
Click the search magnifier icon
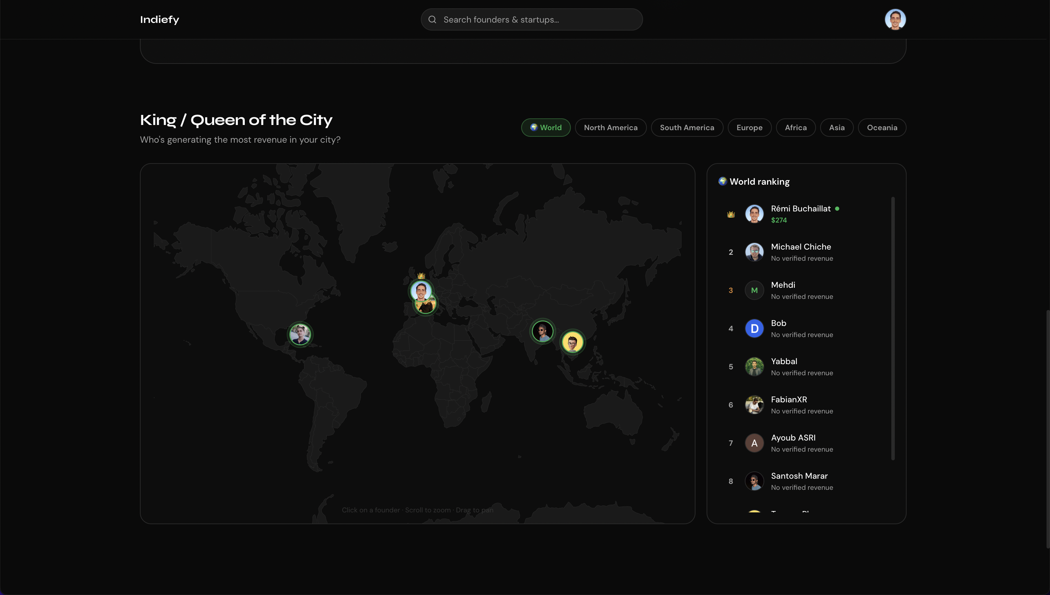[432, 20]
